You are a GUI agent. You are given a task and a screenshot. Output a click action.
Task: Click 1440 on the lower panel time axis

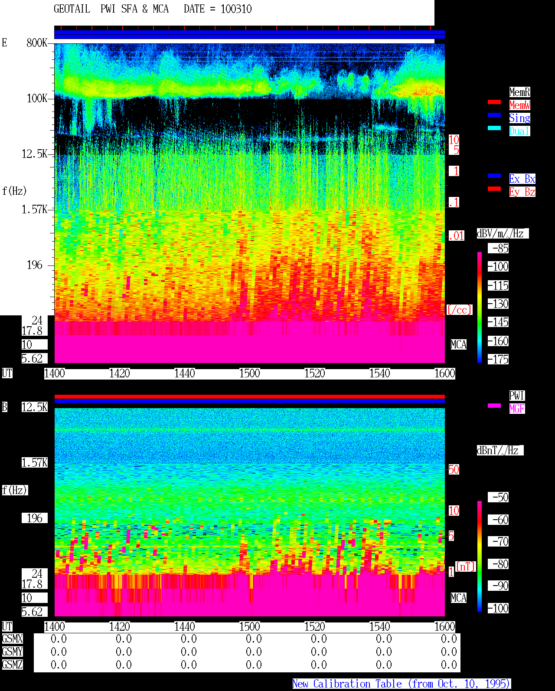pyautogui.click(x=184, y=627)
